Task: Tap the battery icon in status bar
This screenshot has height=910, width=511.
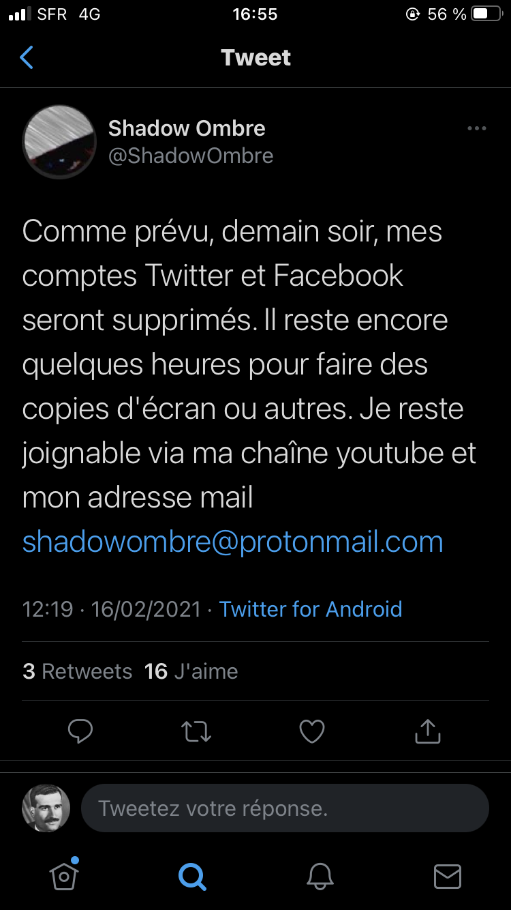Action: pyautogui.click(x=488, y=14)
